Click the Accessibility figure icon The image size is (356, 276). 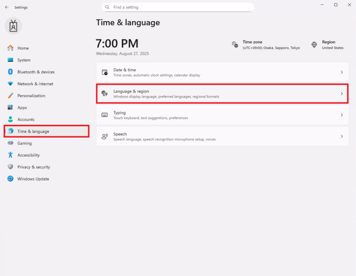(x=11, y=155)
